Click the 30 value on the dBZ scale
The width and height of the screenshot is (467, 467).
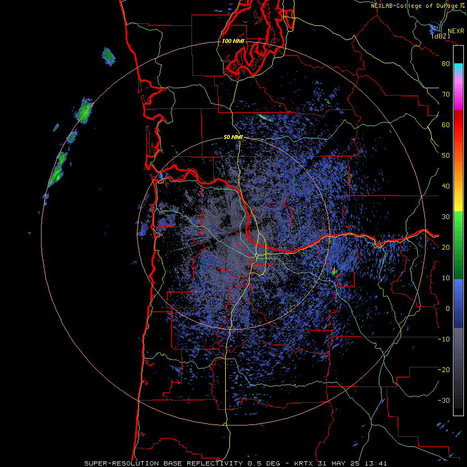tap(446, 216)
